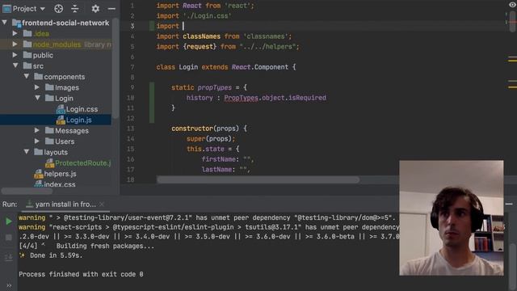Image resolution: width=517 pixels, height=291 pixels.
Task: Open helpers.js file
Action: pos(60,174)
